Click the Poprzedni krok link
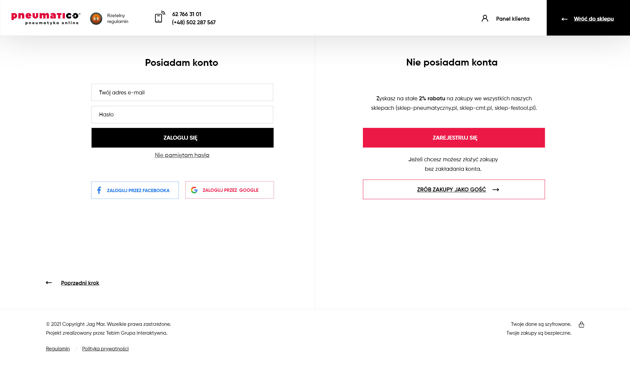The width and height of the screenshot is (630, 373). pyautogui.click(x=80, y=283)
